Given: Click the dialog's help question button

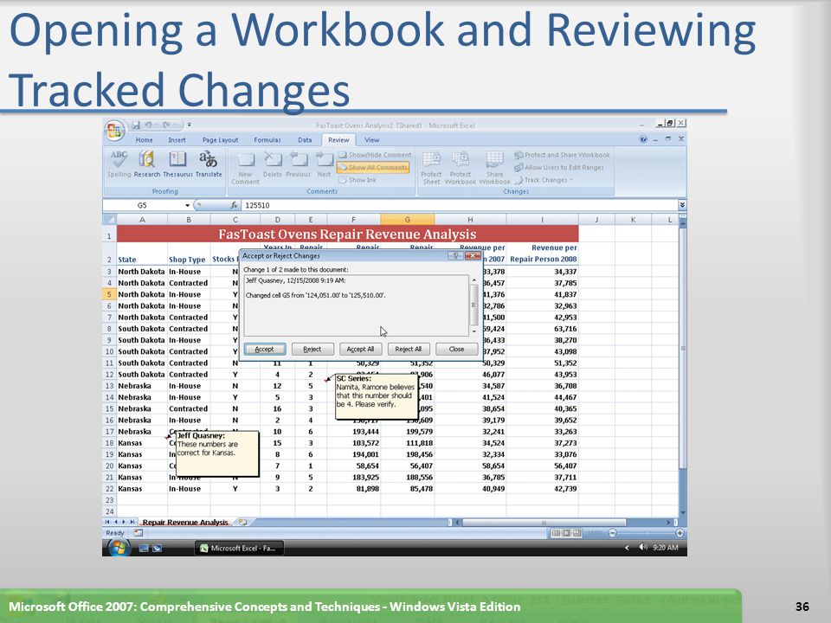Looking at the screenshot, I should click(456, 256).
